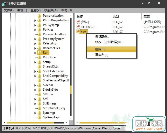Maximize the Registry Editor window

pyautogui.click(x=149, y=3)
